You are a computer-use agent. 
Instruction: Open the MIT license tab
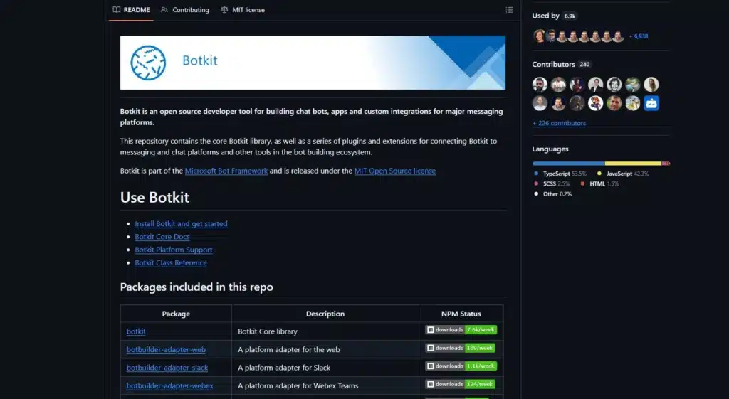[243, 10]
